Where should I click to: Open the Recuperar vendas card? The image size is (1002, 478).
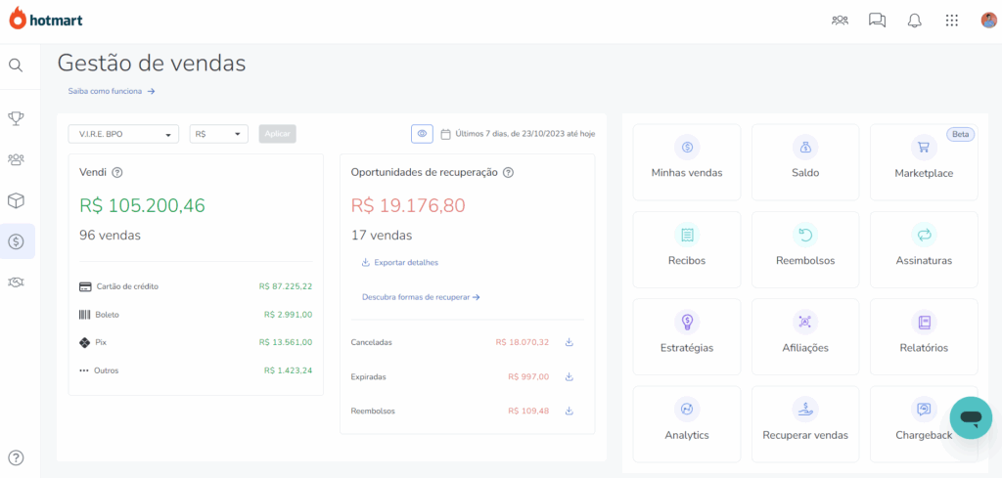click(x=805, y=424)
